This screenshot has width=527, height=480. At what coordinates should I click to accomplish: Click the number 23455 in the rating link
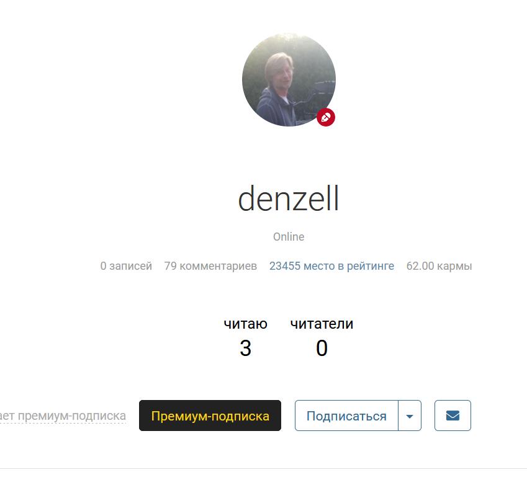(x=285, y=266)
